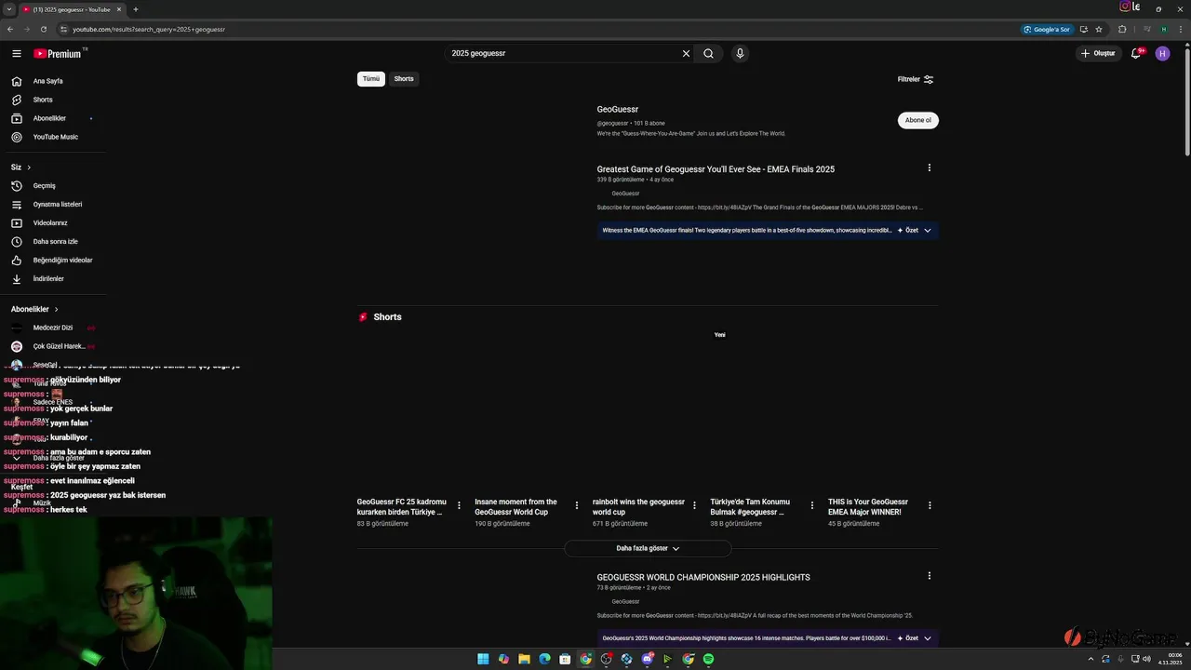Expand the Siz section chevron
Screen dimensions: 1191x670
pyautogui.click(x=29, y=167)
